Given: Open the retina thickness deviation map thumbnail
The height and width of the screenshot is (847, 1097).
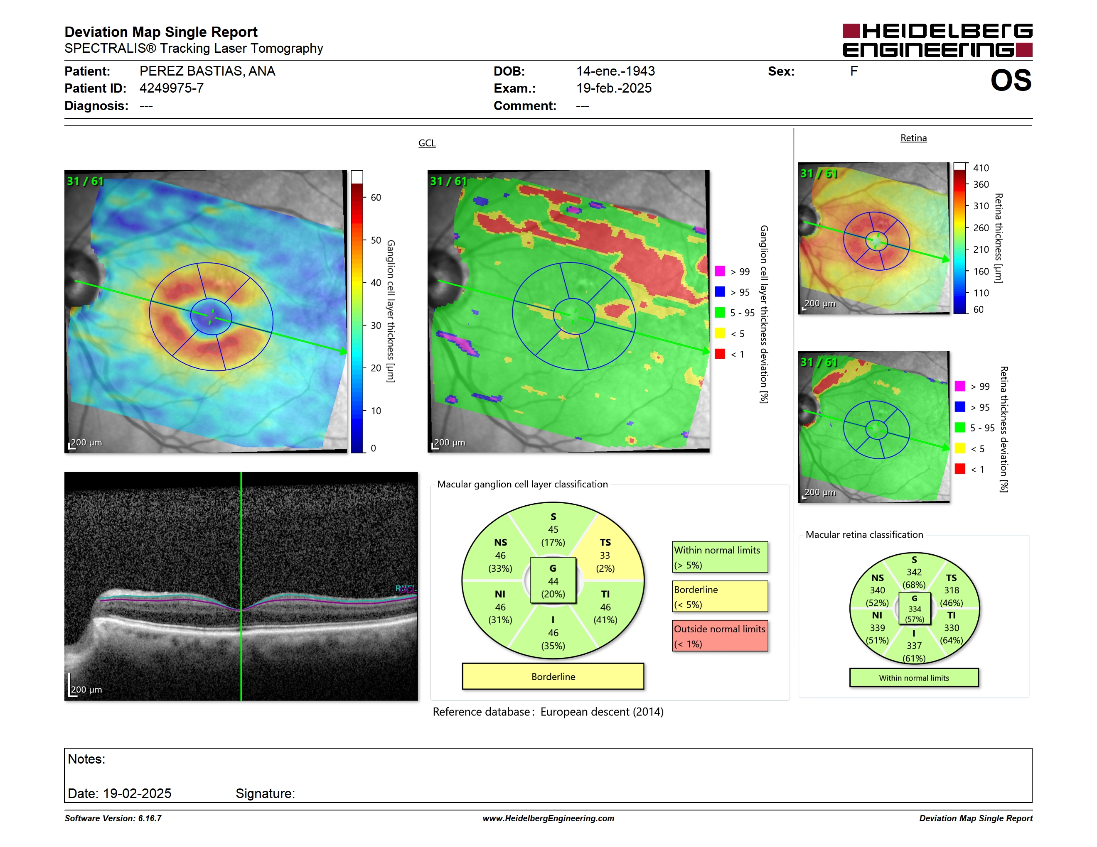Looking at the screenshot, I should tap(873, 427).
